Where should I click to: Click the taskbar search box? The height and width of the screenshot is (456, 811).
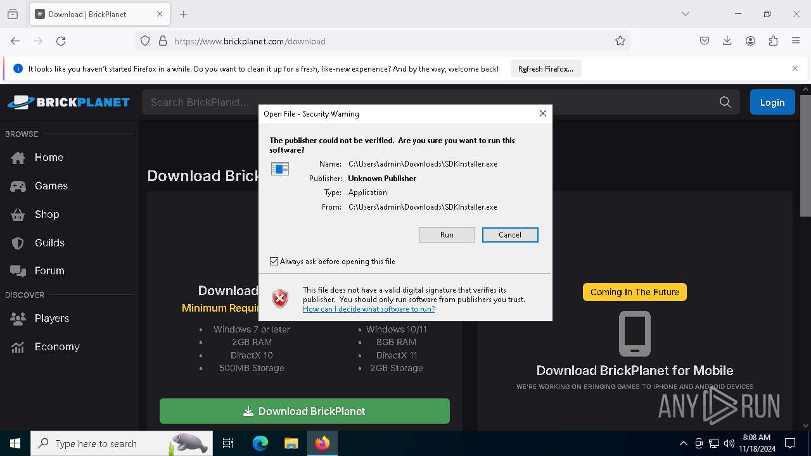[x=122, y=443]
